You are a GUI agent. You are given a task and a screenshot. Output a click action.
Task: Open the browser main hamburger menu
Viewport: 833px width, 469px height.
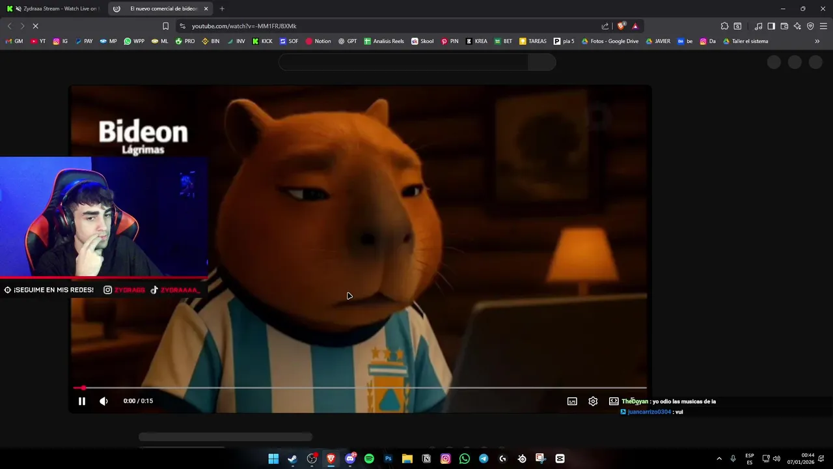coord(823,26)
